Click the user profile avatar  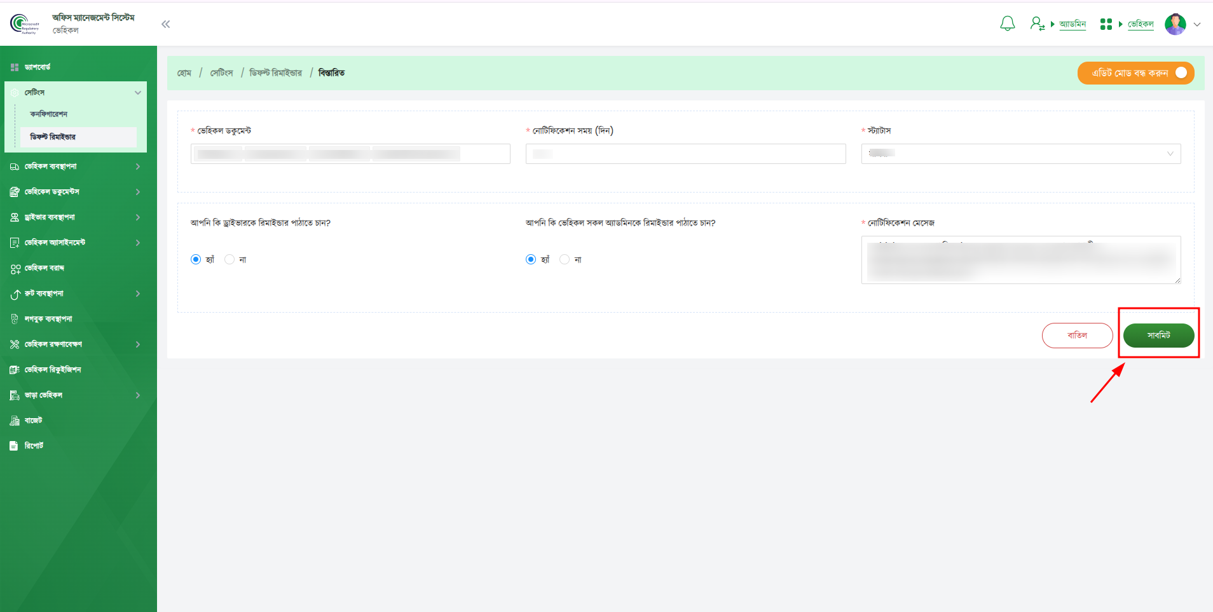click(1175, 24)
